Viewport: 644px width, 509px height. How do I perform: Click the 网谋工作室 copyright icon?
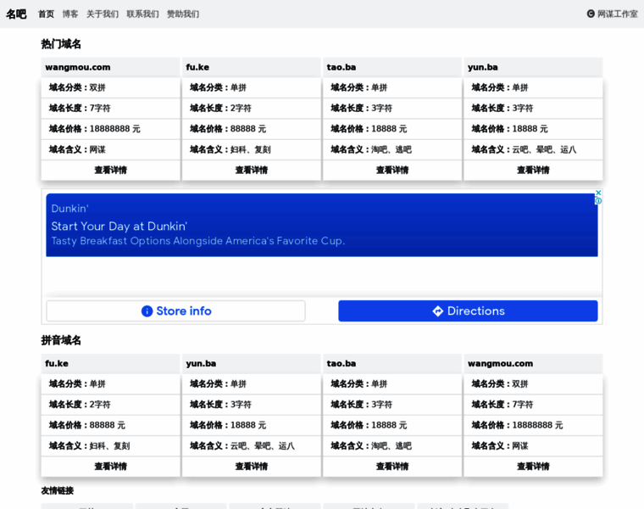[x=591, y=14]
